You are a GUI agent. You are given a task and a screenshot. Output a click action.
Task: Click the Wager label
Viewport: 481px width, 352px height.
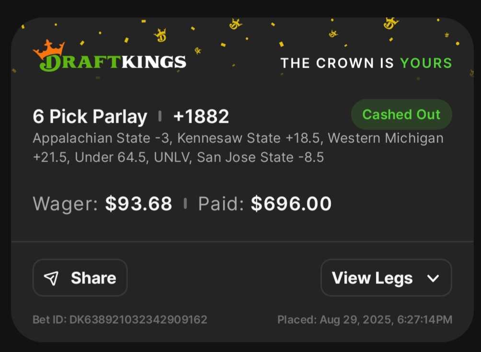(x=65, y=204)
